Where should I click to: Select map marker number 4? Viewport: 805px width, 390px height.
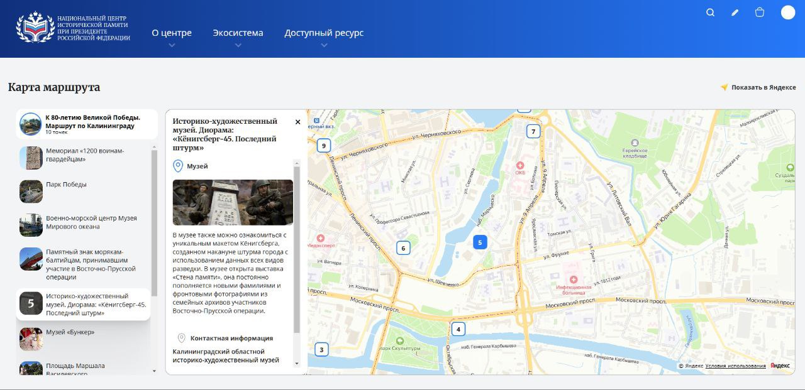pyautogui.click(x=458, y=329)
